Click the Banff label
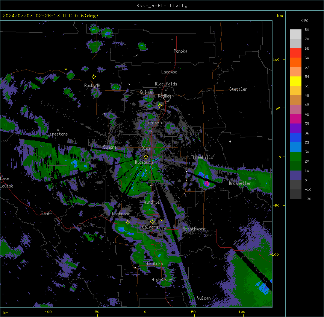324x317 pixels. (47, 213)
